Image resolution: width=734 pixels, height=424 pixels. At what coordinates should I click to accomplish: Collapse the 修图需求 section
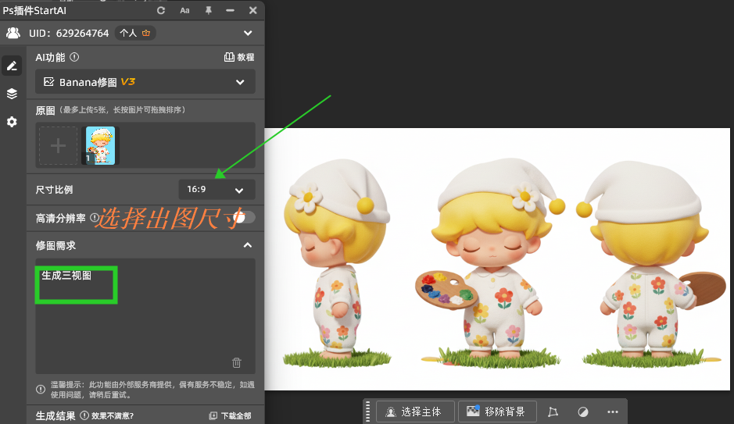[x=248, y=245]
